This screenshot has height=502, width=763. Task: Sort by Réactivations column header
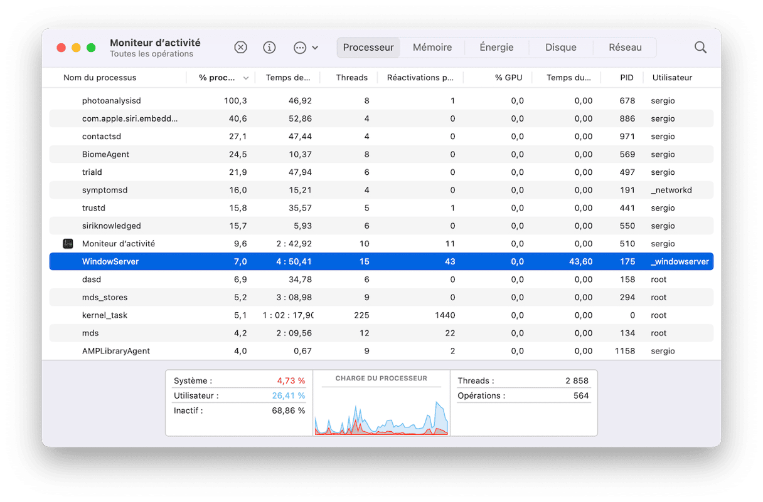(x=420, y=78)
